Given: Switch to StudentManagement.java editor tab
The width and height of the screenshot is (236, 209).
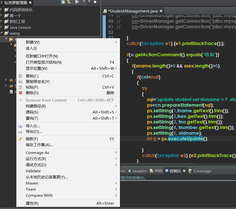Looking at the screenshot, I should point(133,11).
